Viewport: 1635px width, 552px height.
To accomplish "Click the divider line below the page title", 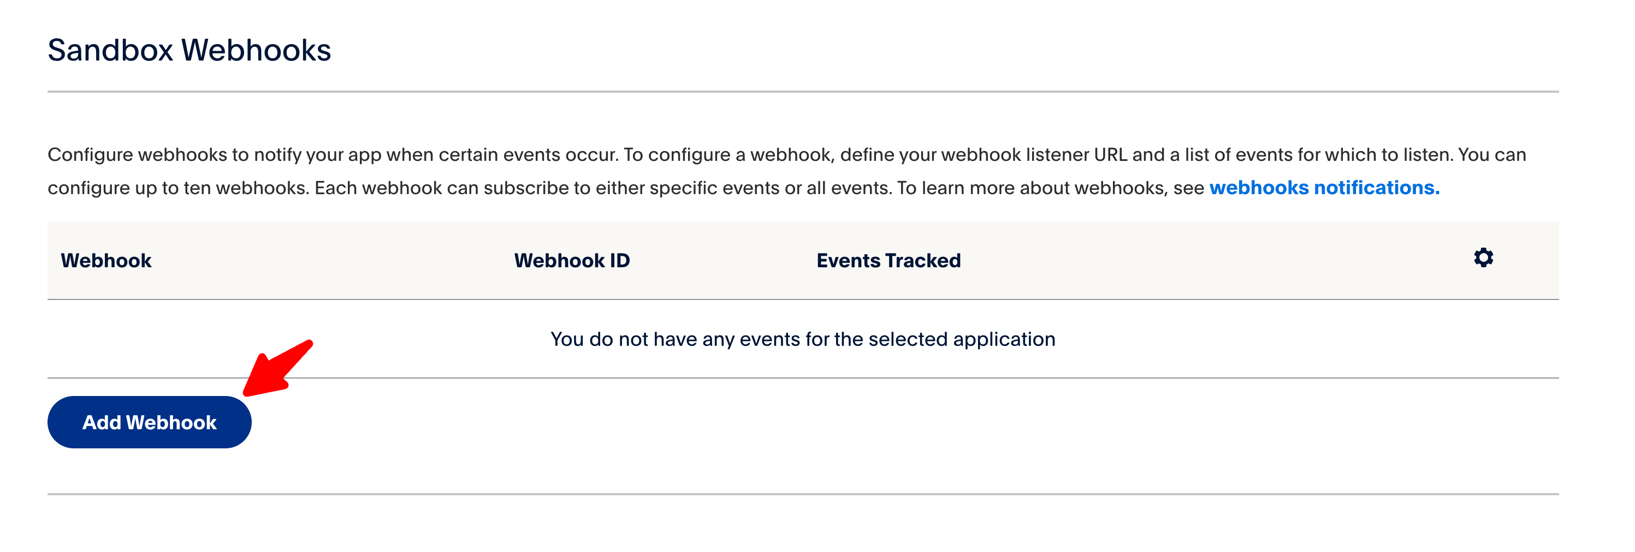I will pos(802,92).
